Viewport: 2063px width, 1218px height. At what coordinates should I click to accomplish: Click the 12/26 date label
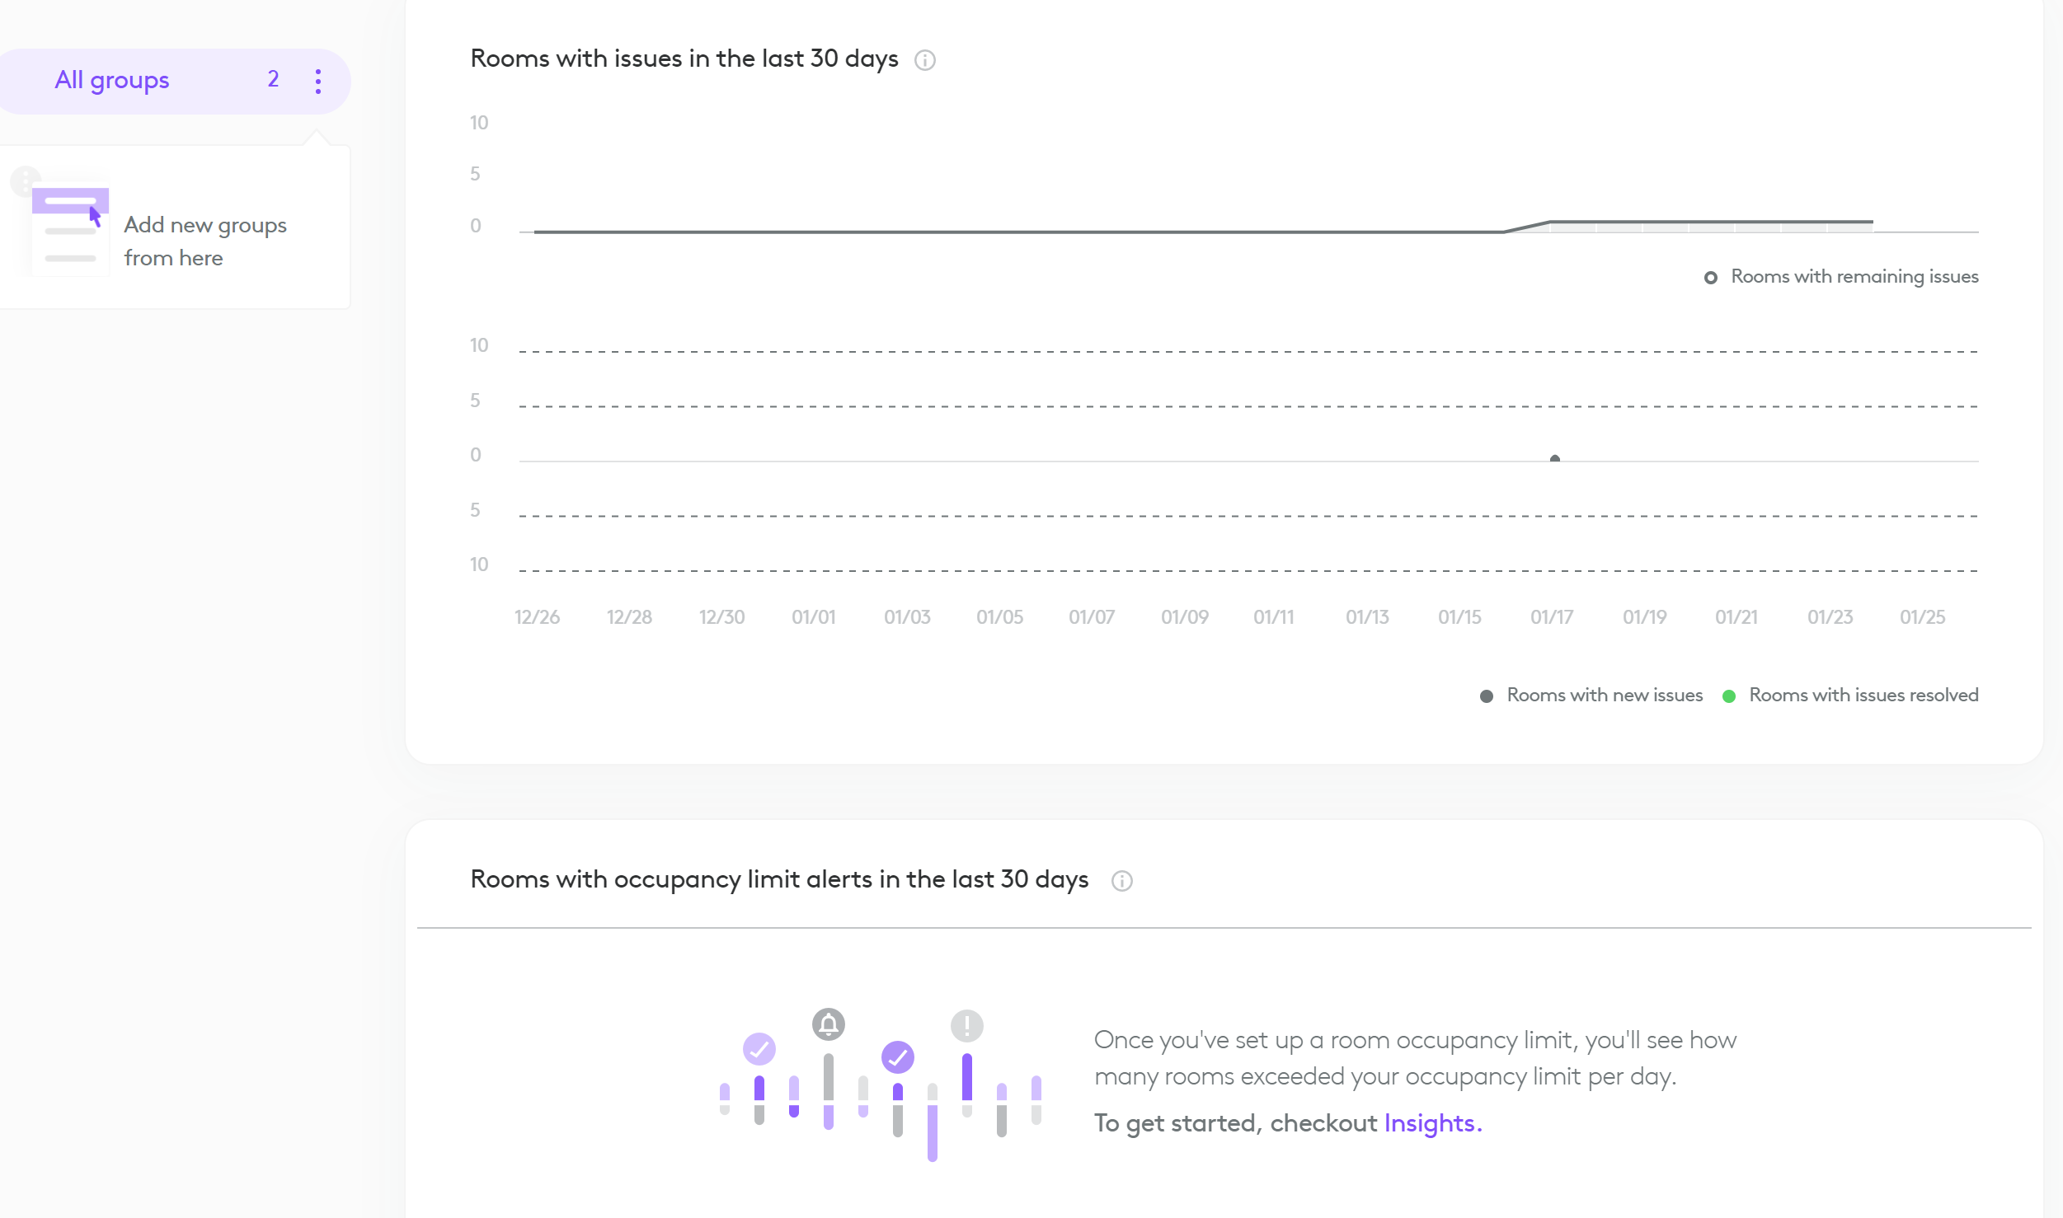537,617
